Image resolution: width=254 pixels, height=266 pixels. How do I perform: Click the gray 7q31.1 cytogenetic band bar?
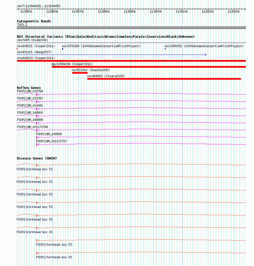131,28
